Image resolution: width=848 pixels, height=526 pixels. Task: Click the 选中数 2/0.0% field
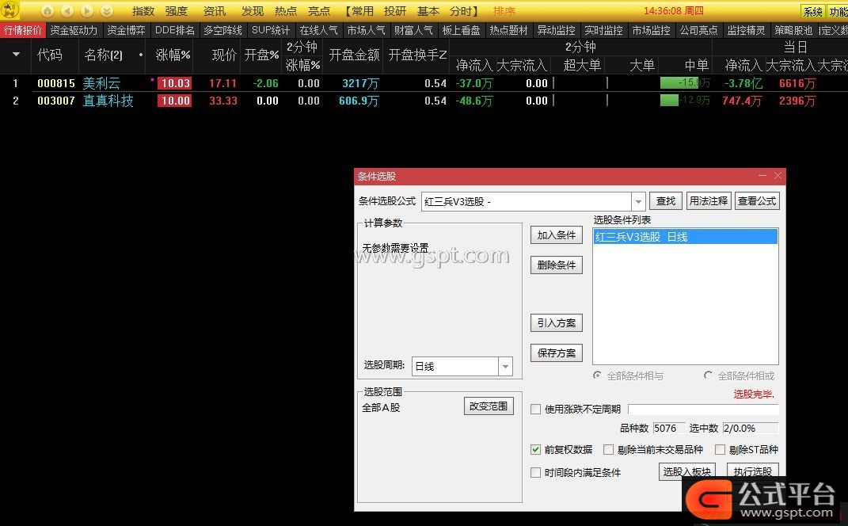tap(751, 428)
